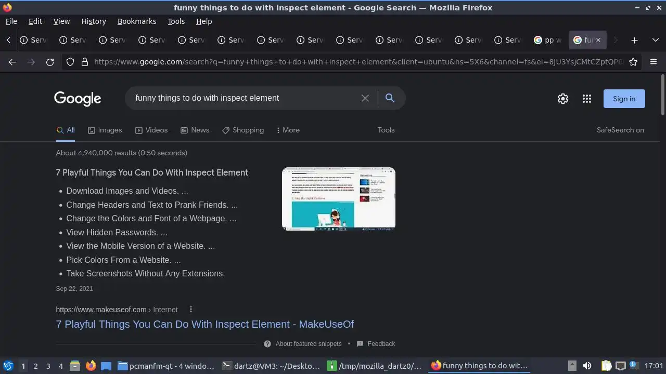The width and height of the screenshot is (666, 374).
Task: Open the Tools search options
Action: tap(386, 130)
